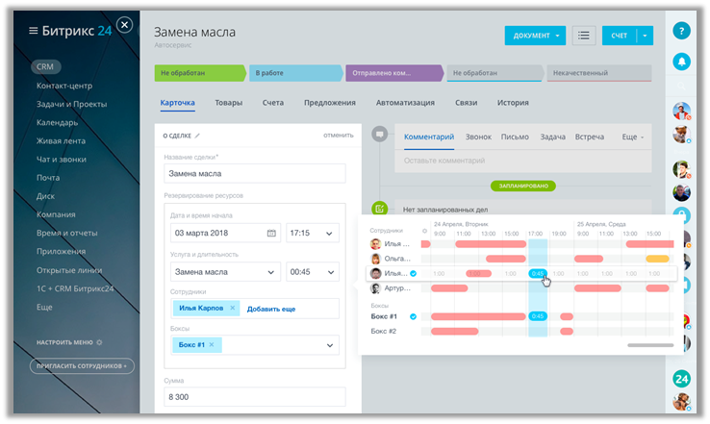Viewport: 710px width, 424px height.
Task: Click Оставьте комментарий input field
Action: tap(523, 161)
